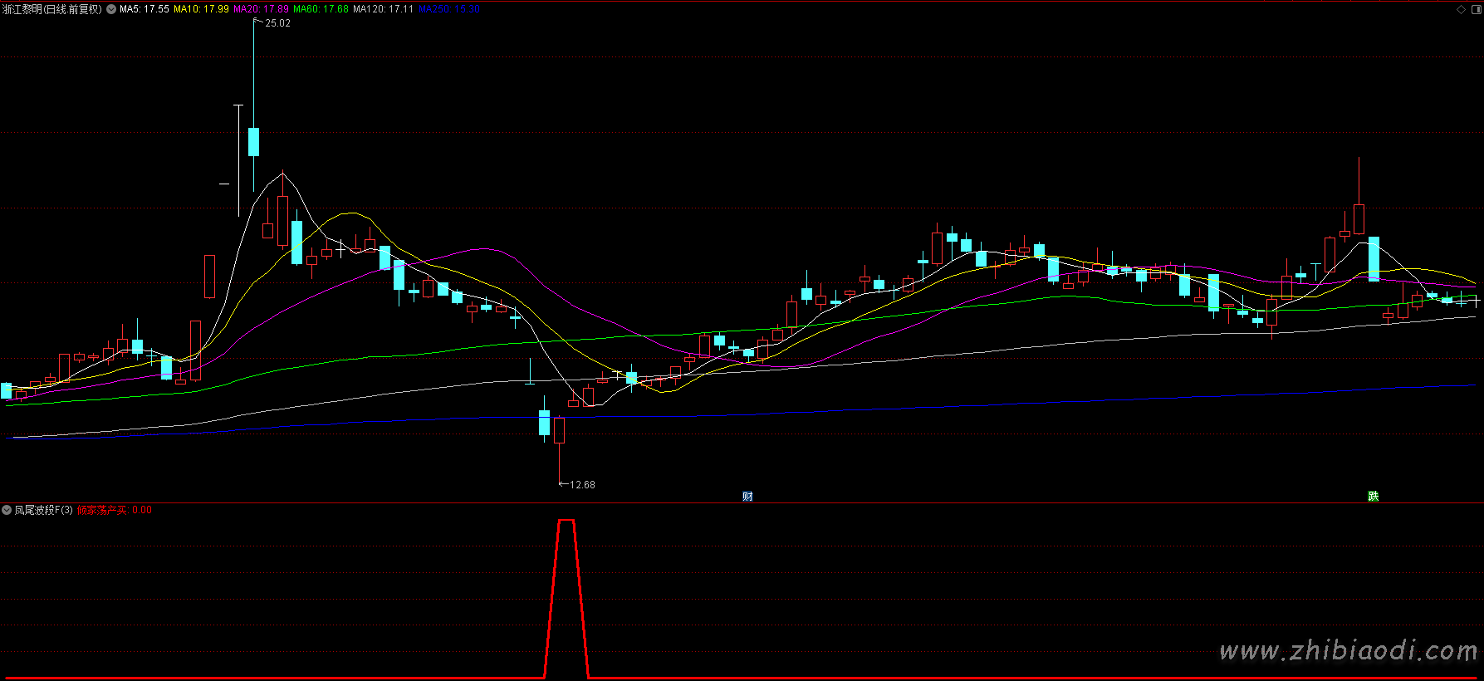Select the green MA60: 17.68 label
The image size is (1484, 681).
coord(321,9)
